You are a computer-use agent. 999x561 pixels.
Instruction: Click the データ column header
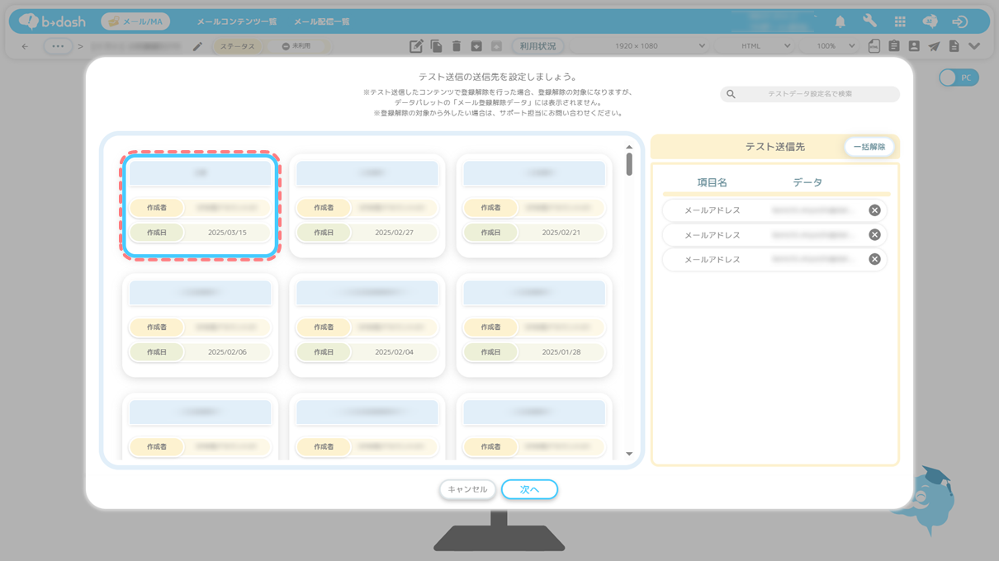point(807,182)
